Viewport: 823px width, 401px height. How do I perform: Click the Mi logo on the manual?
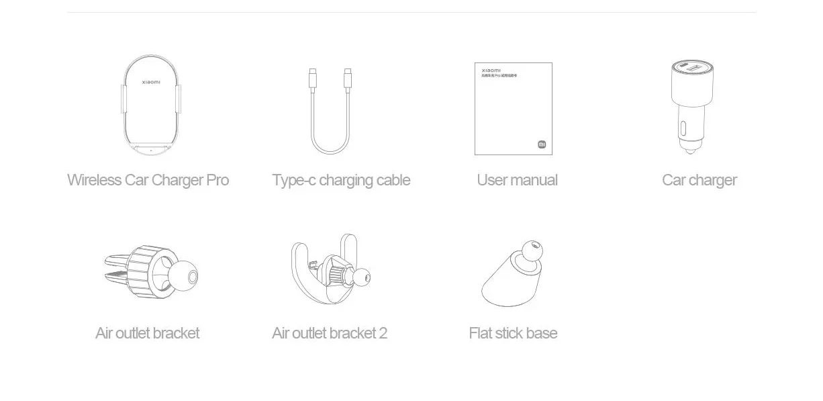(542, 144)
